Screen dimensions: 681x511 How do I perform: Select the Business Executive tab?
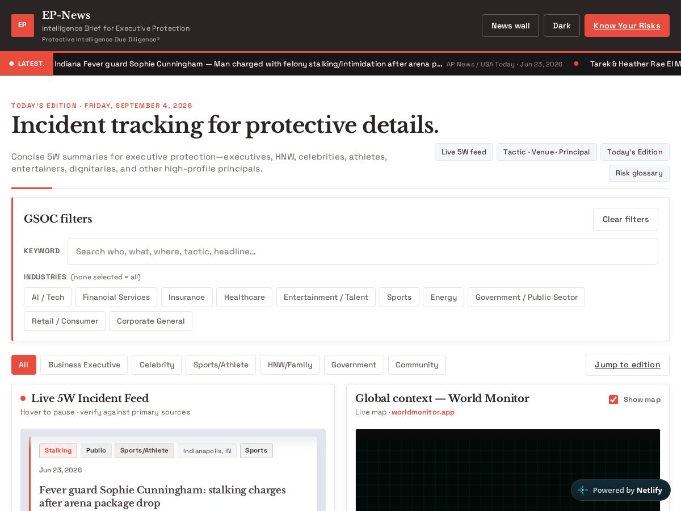point(84,365)
